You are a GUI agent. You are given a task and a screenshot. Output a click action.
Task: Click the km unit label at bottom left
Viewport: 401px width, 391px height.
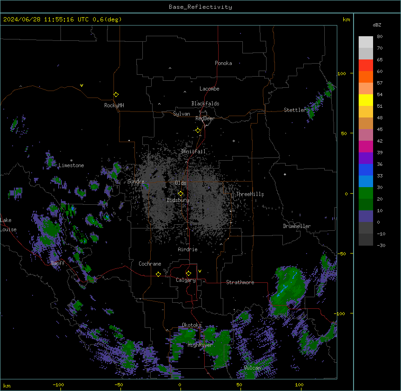(x=7, y=385)
